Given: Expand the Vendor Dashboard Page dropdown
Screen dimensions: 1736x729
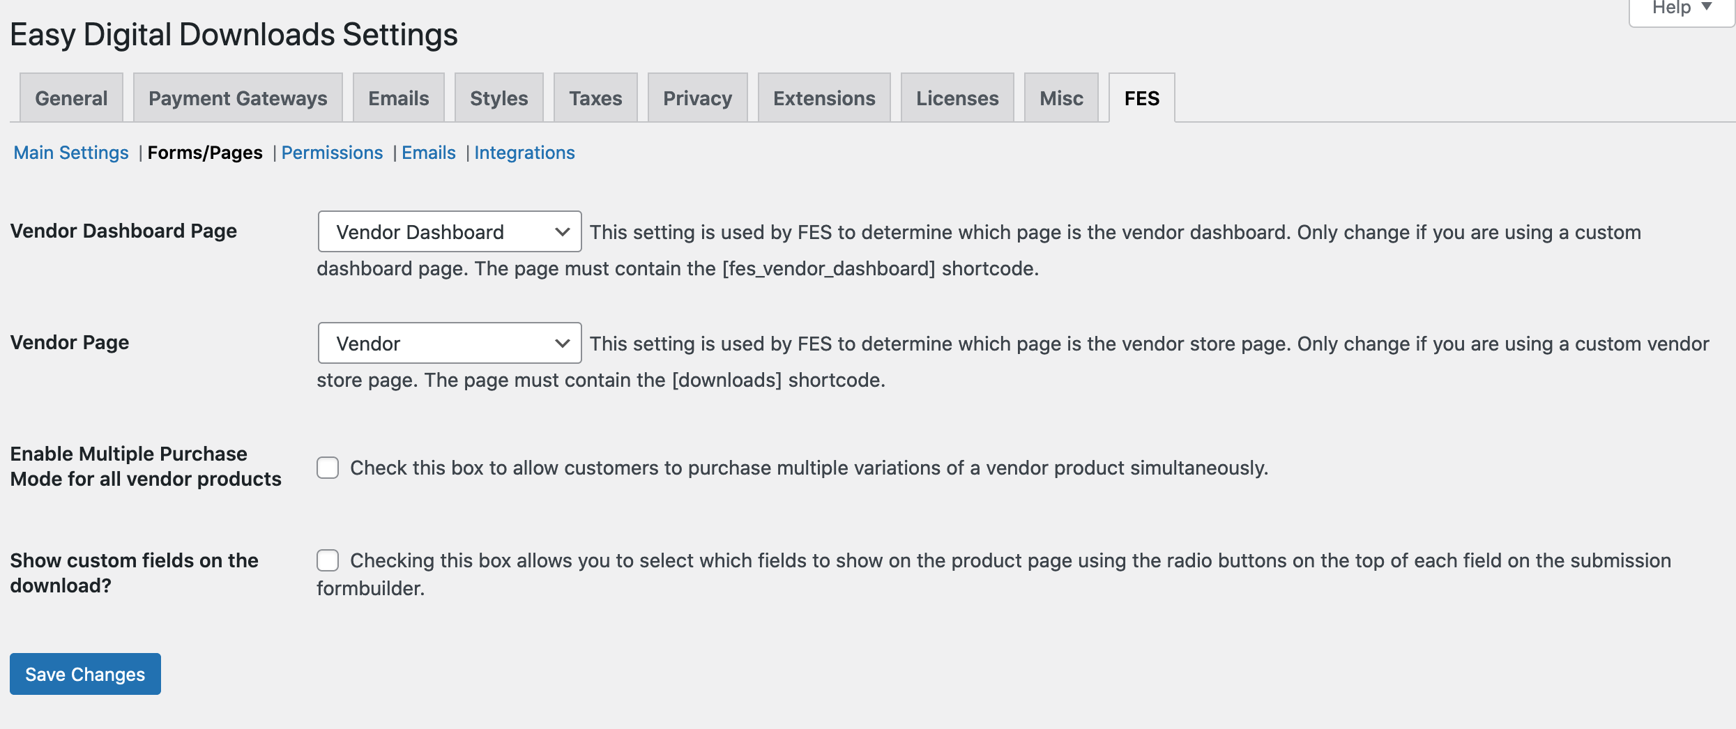Looking at the screenshot, I should pos(450,232).
